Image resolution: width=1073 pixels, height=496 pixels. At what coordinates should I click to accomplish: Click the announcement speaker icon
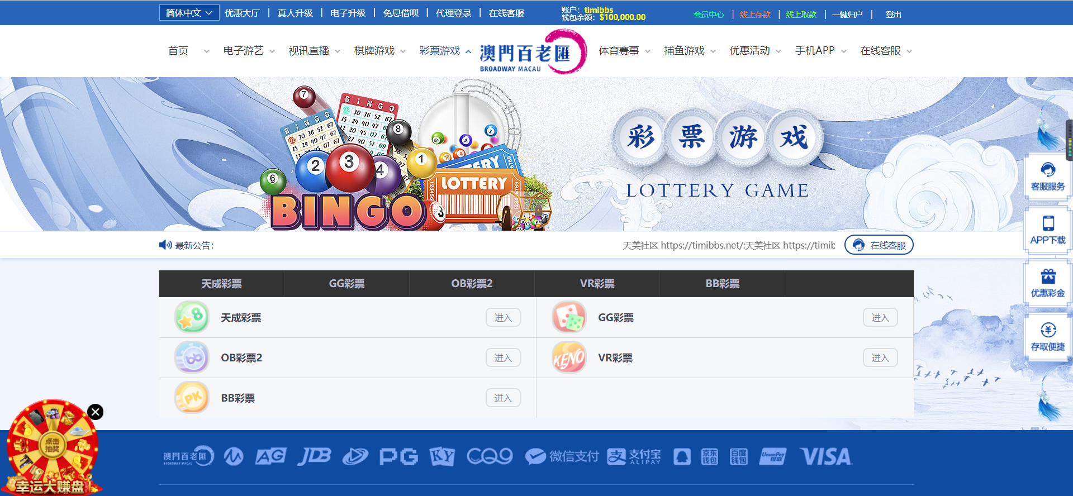[x=165, y=245]
